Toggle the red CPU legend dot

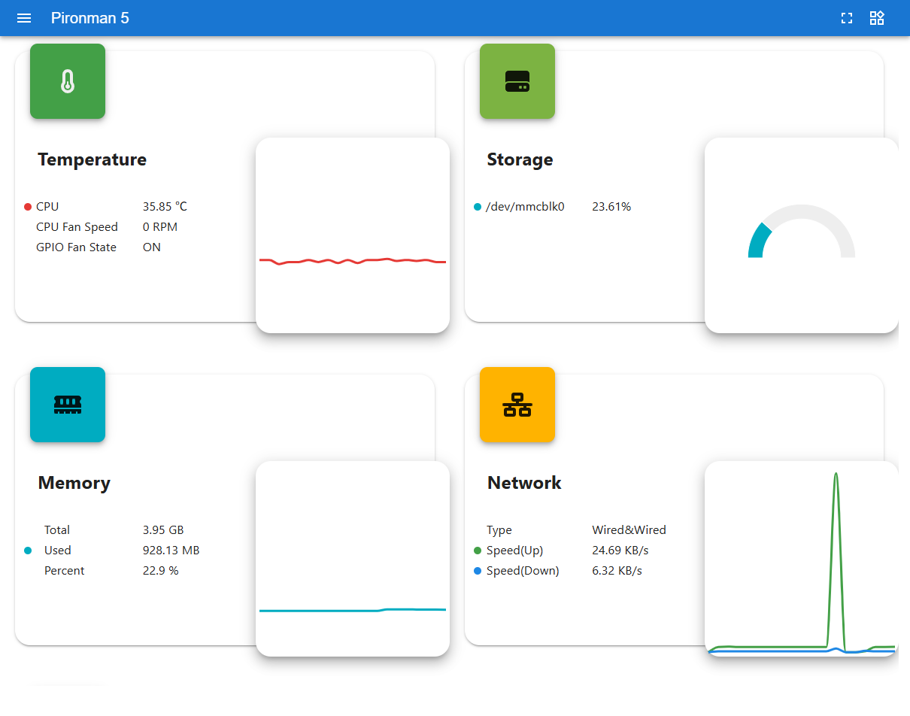[28, 207]
